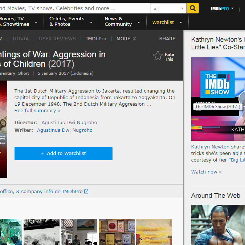Screen dimensions: 245x245
Task: Click the external link icon beside IMDbPro
Action: tap(86, 192)
